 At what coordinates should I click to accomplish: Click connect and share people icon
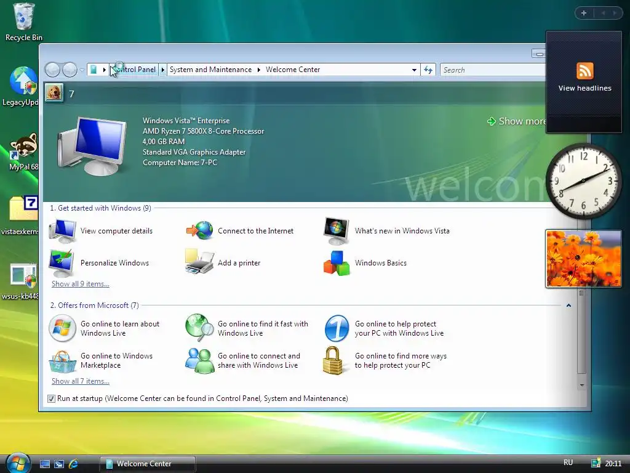[200, 360]
